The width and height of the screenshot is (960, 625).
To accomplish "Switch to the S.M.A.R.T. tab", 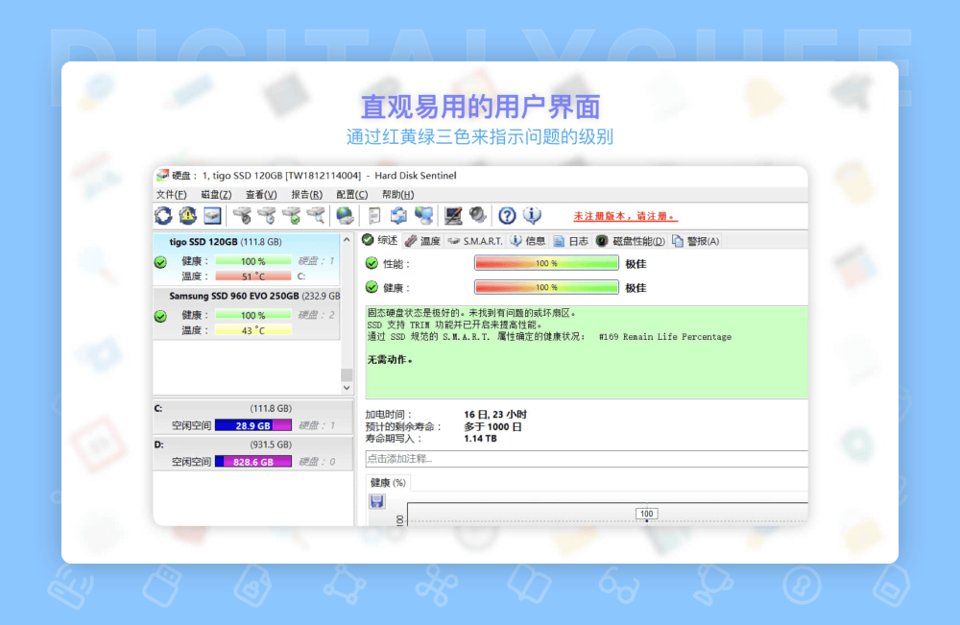I will click(476, 241).
